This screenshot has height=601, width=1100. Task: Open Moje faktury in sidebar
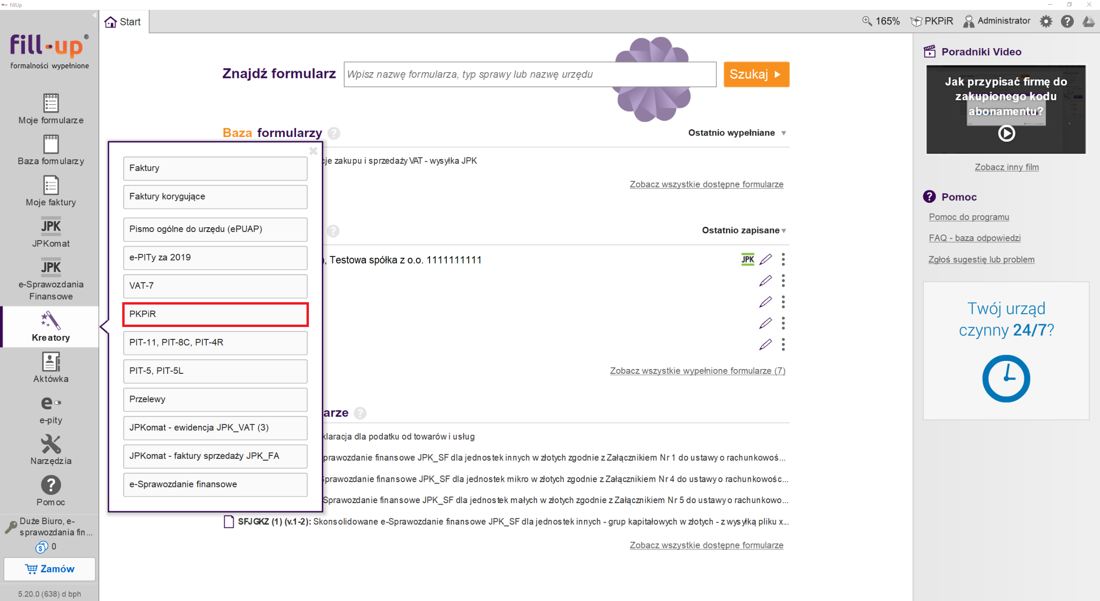click(x=51, y=191)
